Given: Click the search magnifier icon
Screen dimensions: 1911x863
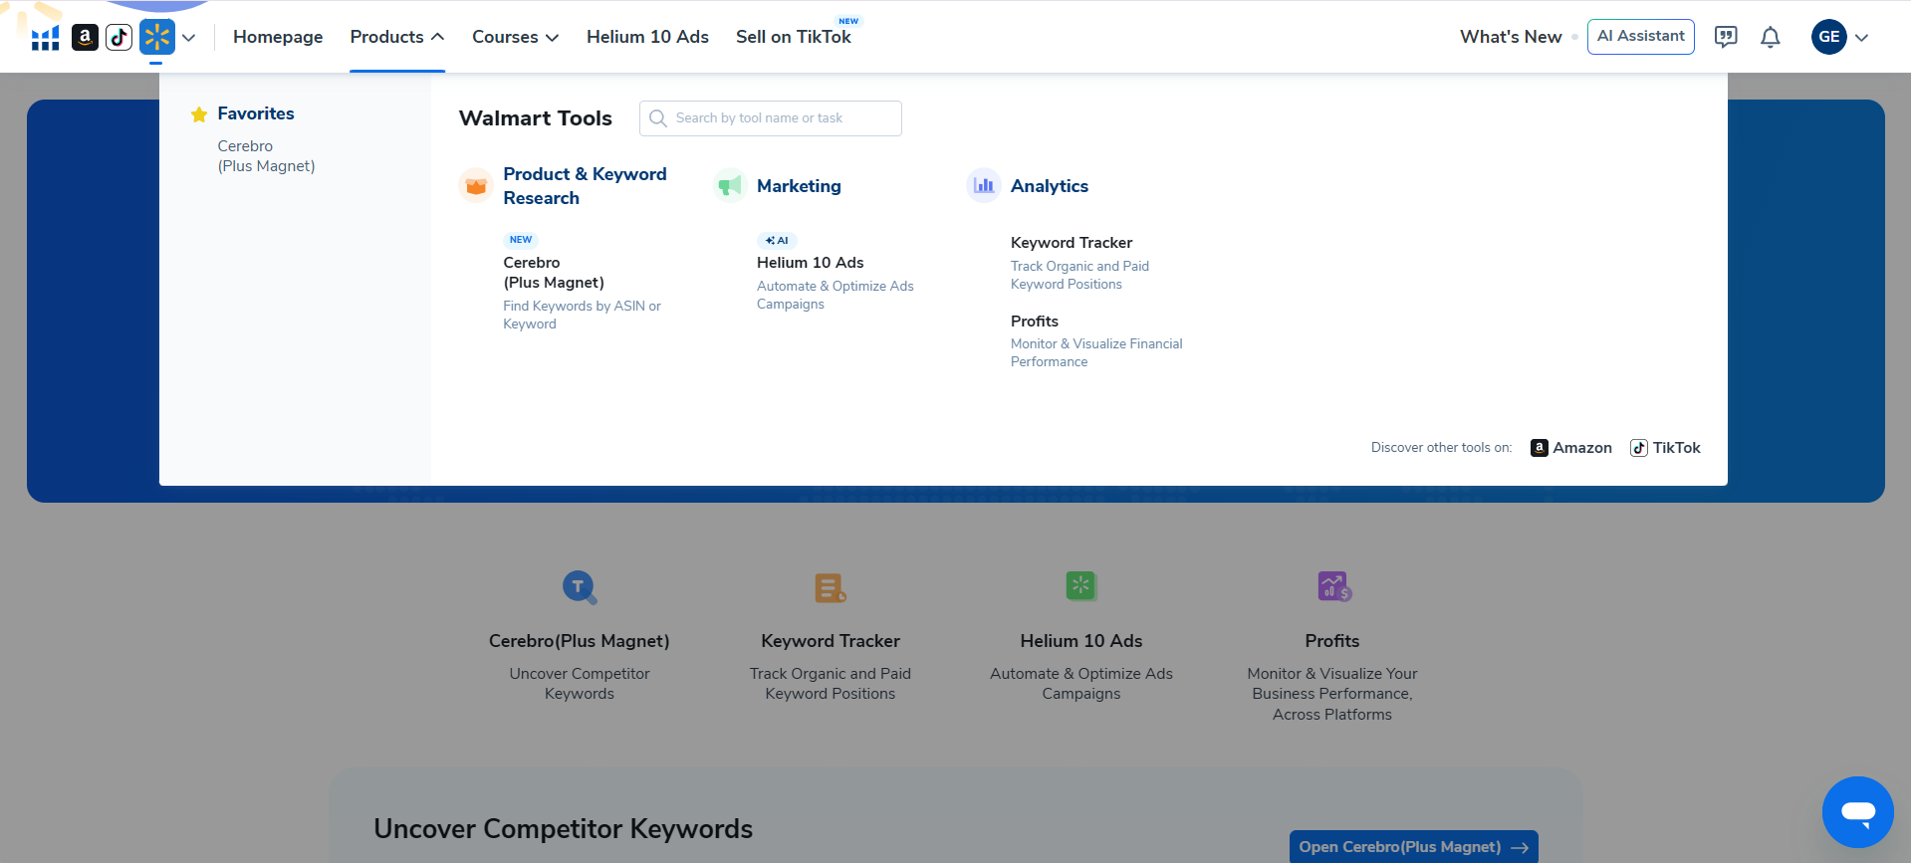Looking at the screenshot, I should point(658,118).
